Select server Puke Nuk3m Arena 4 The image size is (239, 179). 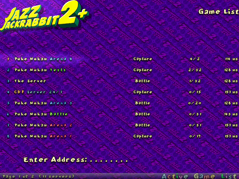[x=43, y=59]
